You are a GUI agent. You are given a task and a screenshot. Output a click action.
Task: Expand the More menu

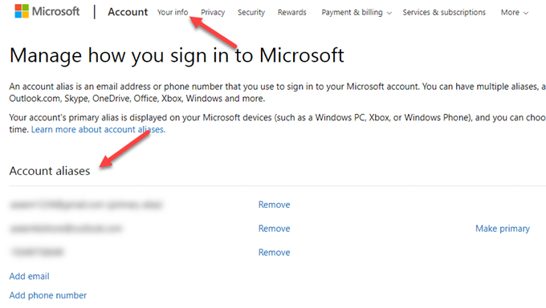(515, 13)
